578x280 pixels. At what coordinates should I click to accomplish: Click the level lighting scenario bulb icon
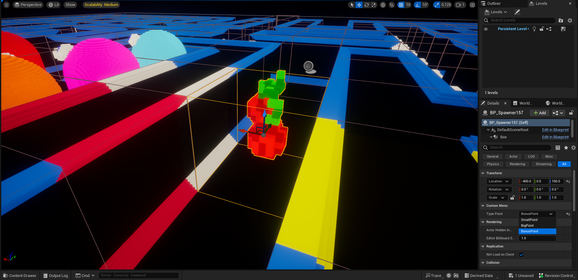[534, 29]
